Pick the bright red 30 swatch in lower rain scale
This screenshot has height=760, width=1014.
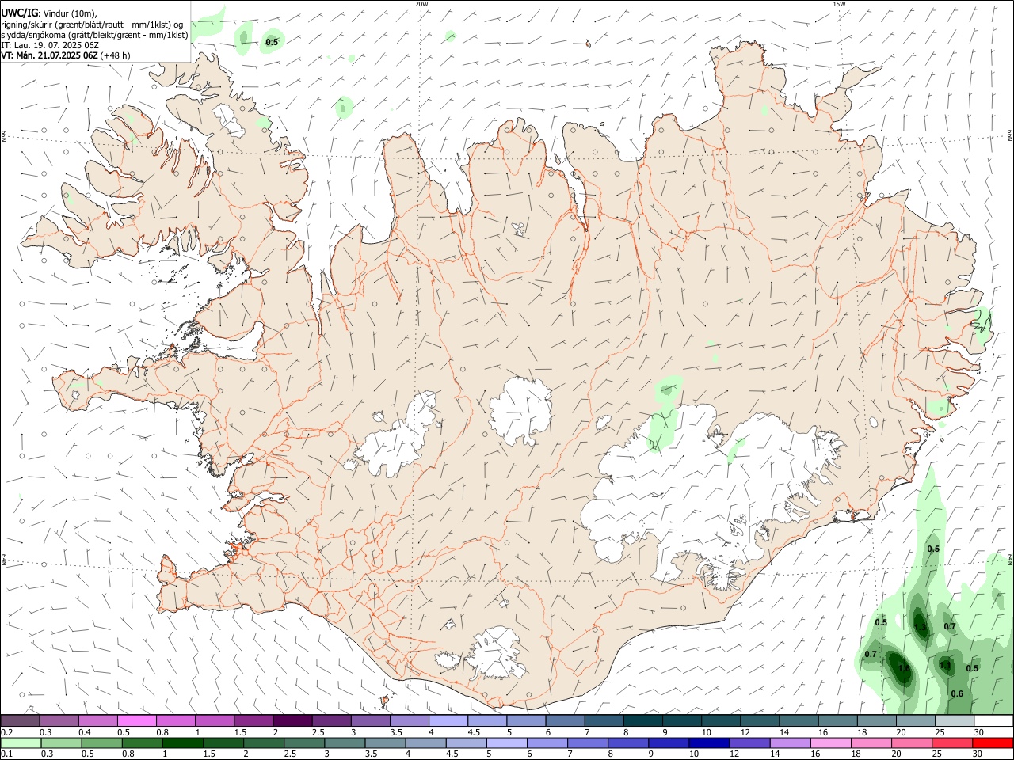coord(992,743)
